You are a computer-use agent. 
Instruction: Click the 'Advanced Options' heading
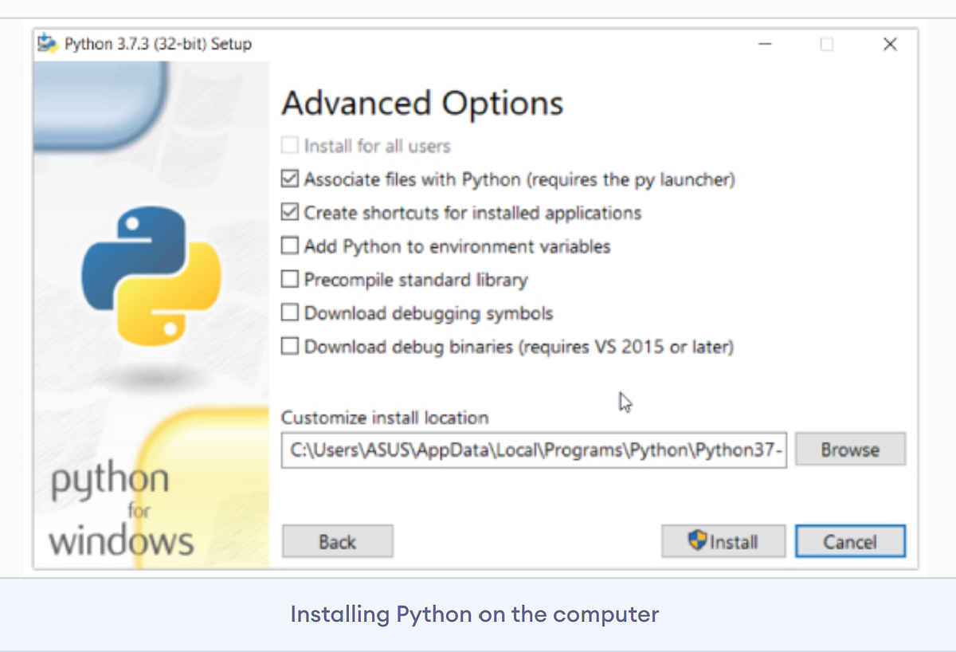coord(423,103)
